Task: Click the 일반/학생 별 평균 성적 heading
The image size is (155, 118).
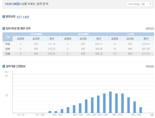Action: coord(18,29)
